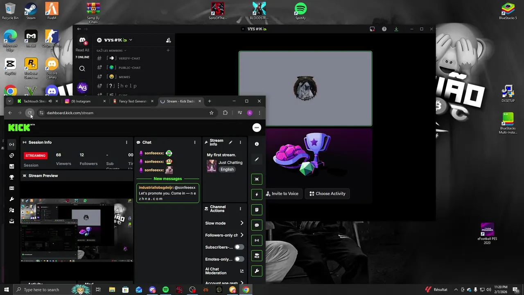Click the KICK logo

(21, 127)
